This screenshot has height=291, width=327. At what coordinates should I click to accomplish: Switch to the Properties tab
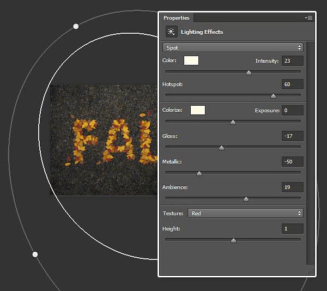tap(177, 18)
